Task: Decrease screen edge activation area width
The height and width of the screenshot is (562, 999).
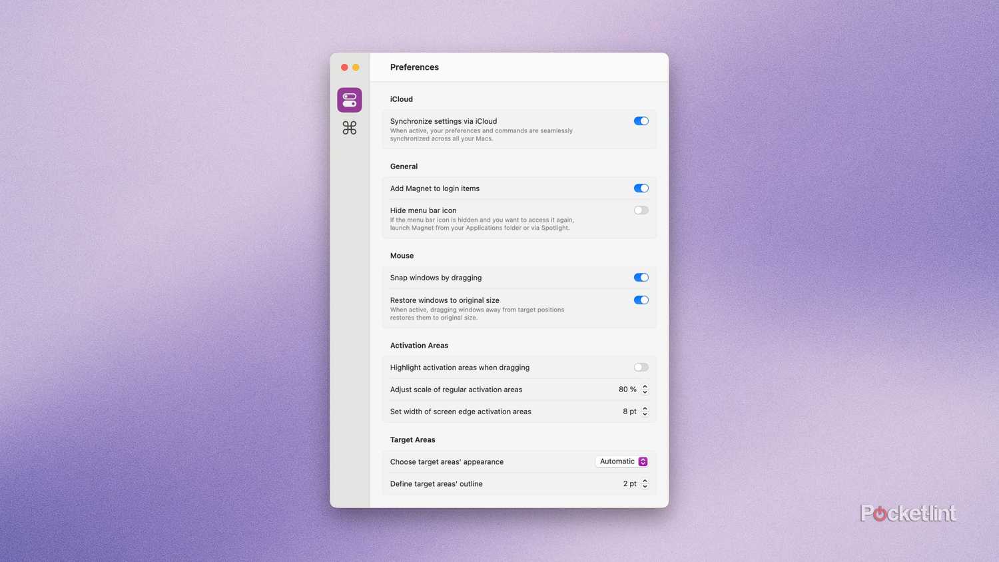Action: click(644, 414)
